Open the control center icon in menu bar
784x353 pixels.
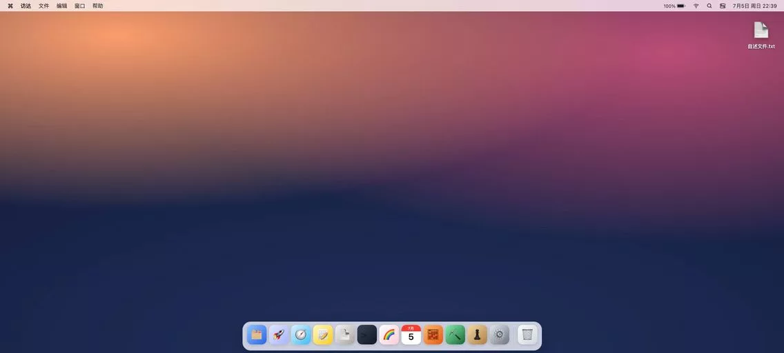pos(723,6)
